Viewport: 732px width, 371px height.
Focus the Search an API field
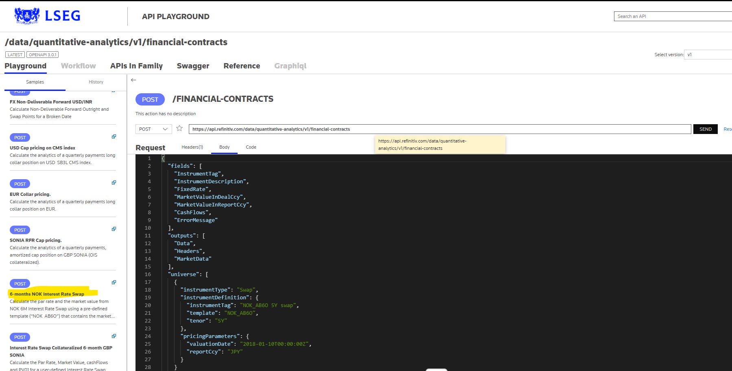[x=673, y=16]
